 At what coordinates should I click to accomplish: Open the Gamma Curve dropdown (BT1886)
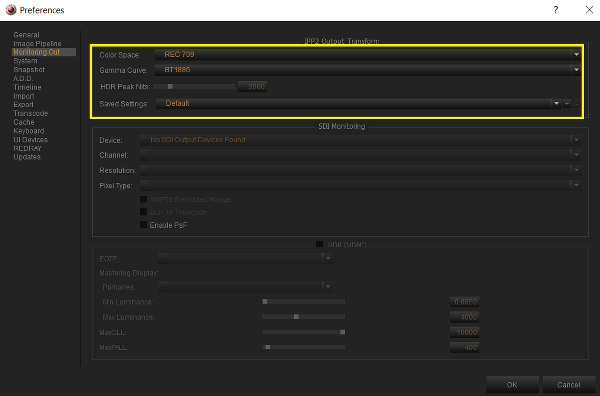pyautogui.click(x=367, y=70)
